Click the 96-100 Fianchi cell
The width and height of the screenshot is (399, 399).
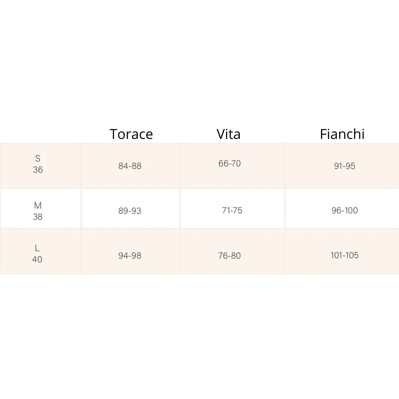point(344,211)
